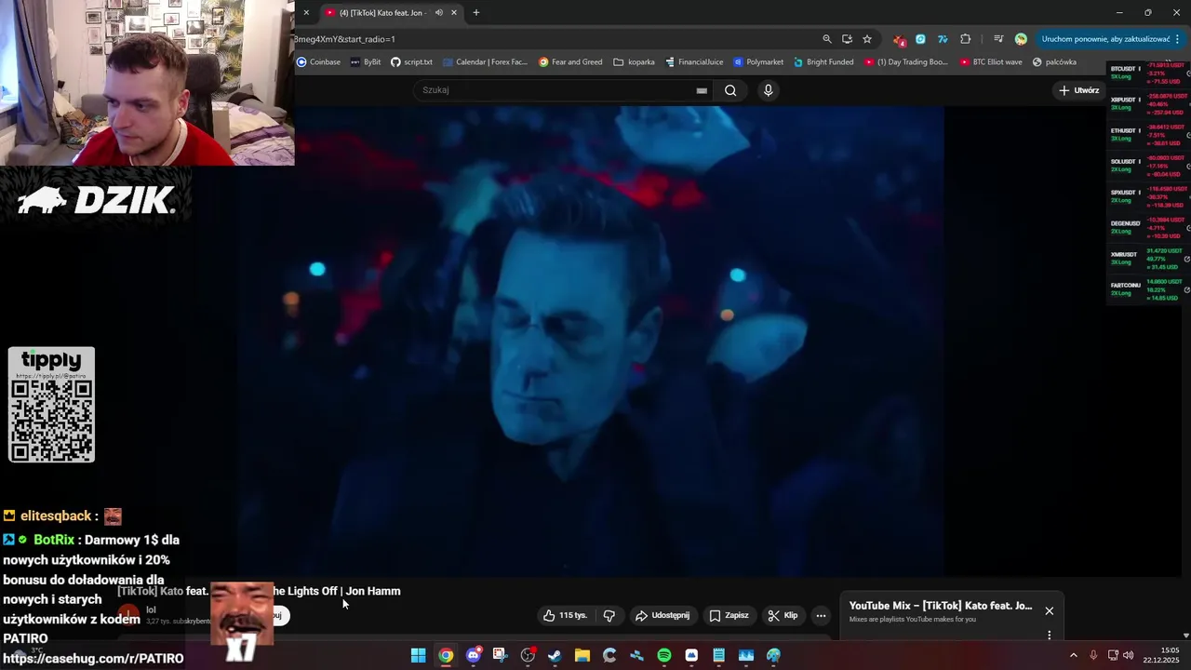Click the video player showing dancing man
Viewport: 1191px width, 670px height.
pyautogui.click(x=590, y=341)
